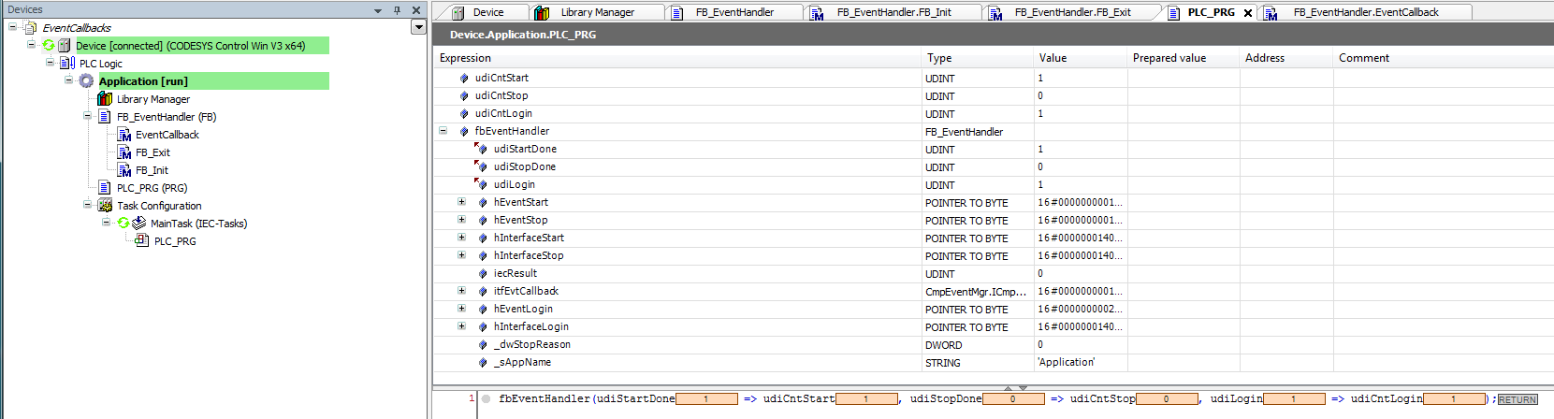Image resolution: width=1554 pixels, height=419 pixels.
Task: Click the prepared value cell for udiCntStop
Action: (x=1183, y=96)
